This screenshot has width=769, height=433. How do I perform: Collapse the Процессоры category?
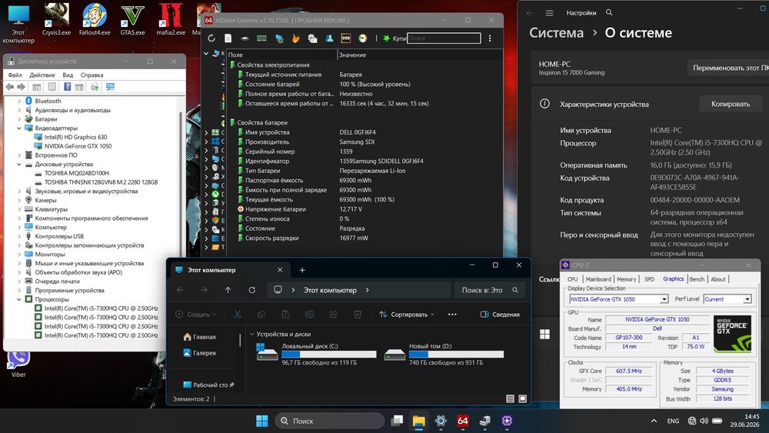pyautogui.click(x=19, y=299)
